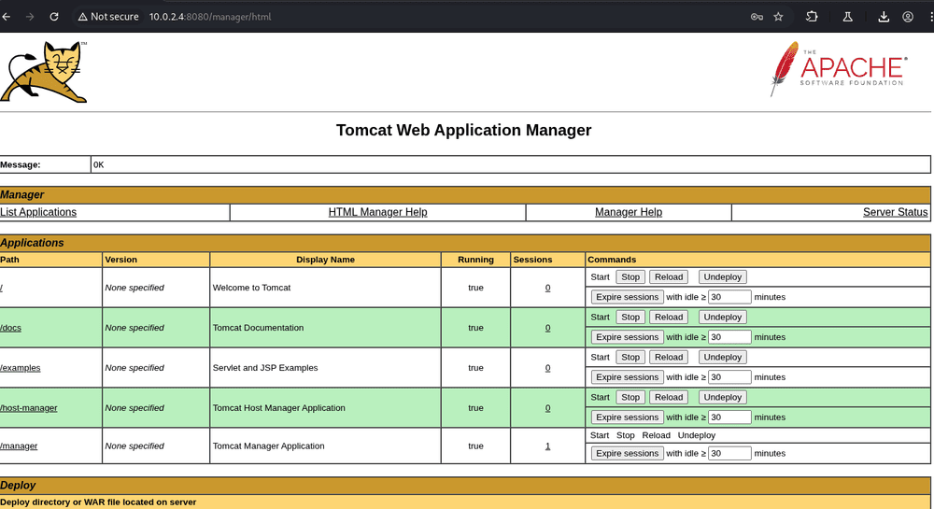Click the Apache Software Foundation logo
The width and height of the screenshot is (934, 509).
click(x=839, y=69)
